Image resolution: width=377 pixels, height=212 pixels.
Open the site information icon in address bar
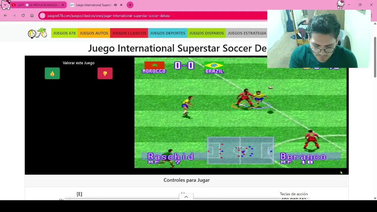[43, 16]
